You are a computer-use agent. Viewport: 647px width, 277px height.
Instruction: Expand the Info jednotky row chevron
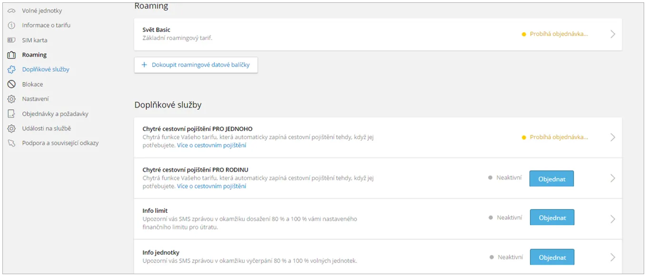[613, 257]
